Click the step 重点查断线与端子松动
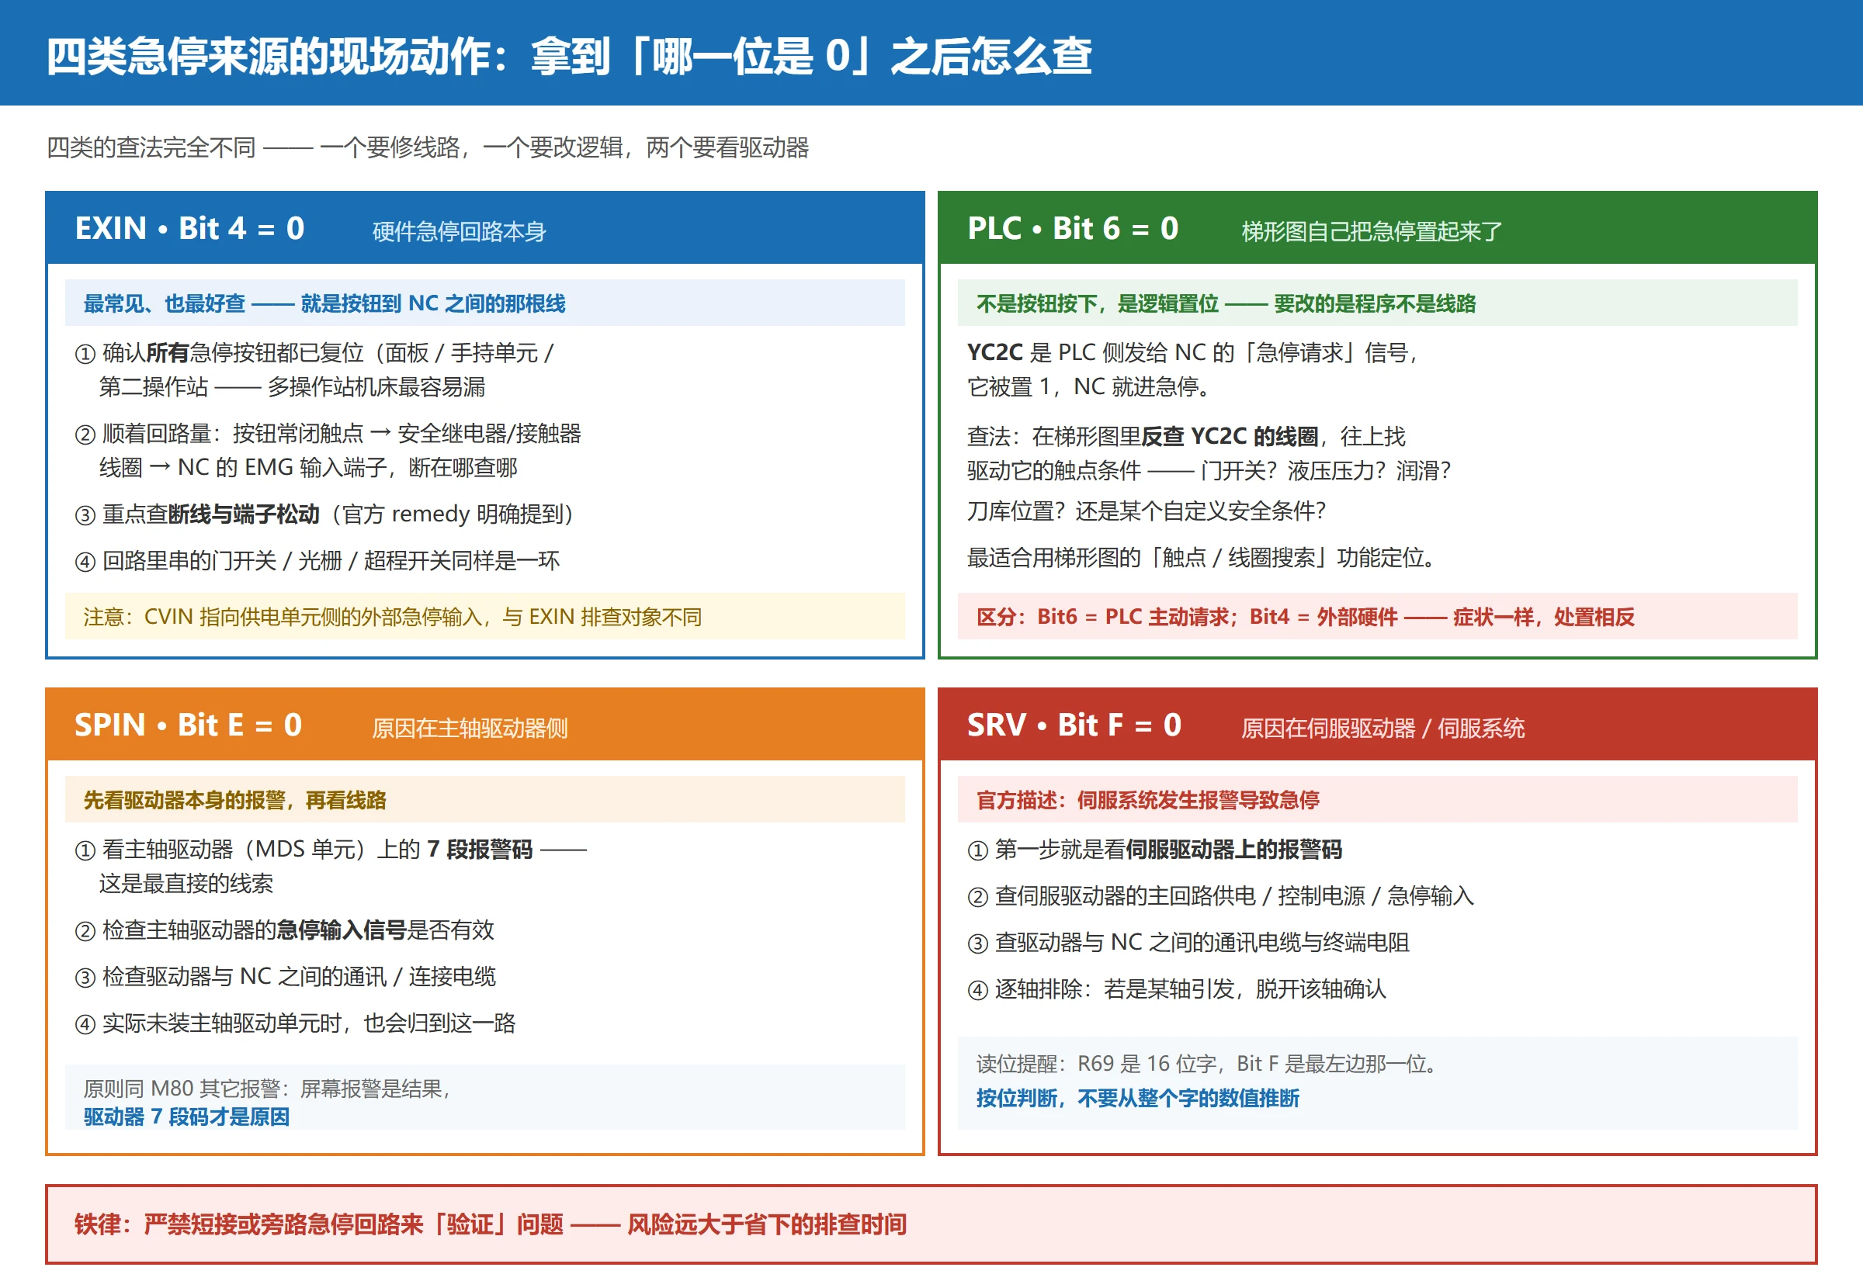This screenshot has height=1288, width=1863. click(324, 514)
